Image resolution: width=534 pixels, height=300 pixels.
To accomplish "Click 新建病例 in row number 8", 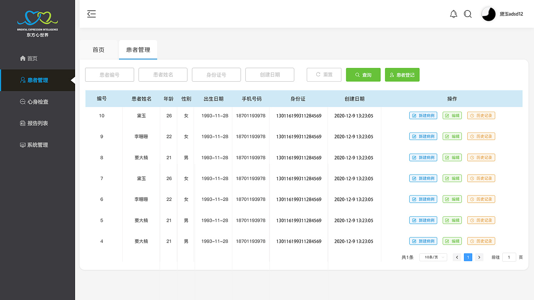I will [423, 157].
